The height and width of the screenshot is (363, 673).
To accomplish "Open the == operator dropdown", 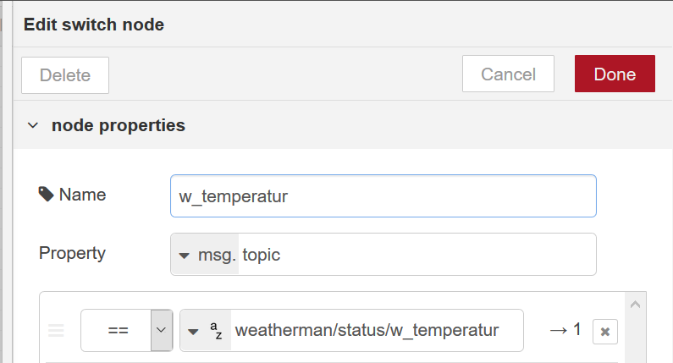I will click(117, 330).
